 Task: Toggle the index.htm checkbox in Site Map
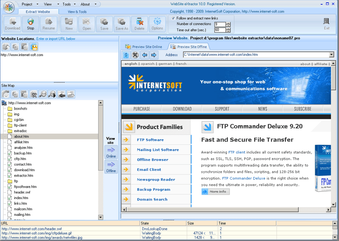(x=10, y=198)
